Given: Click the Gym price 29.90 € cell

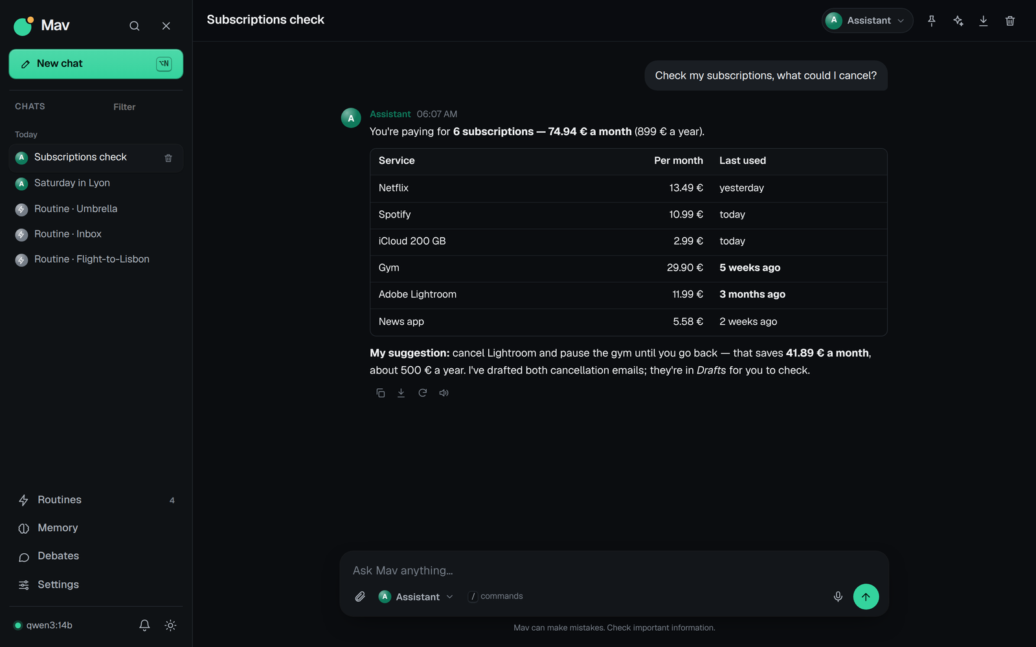Looking at the screenshot, I should [685, 268].
